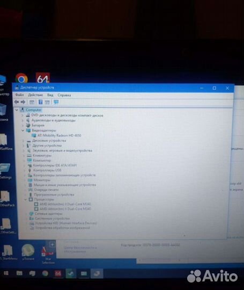Open the Settings desktop shortcut
The width and height of the screenshot is (244, 290).
pos(5,171)
